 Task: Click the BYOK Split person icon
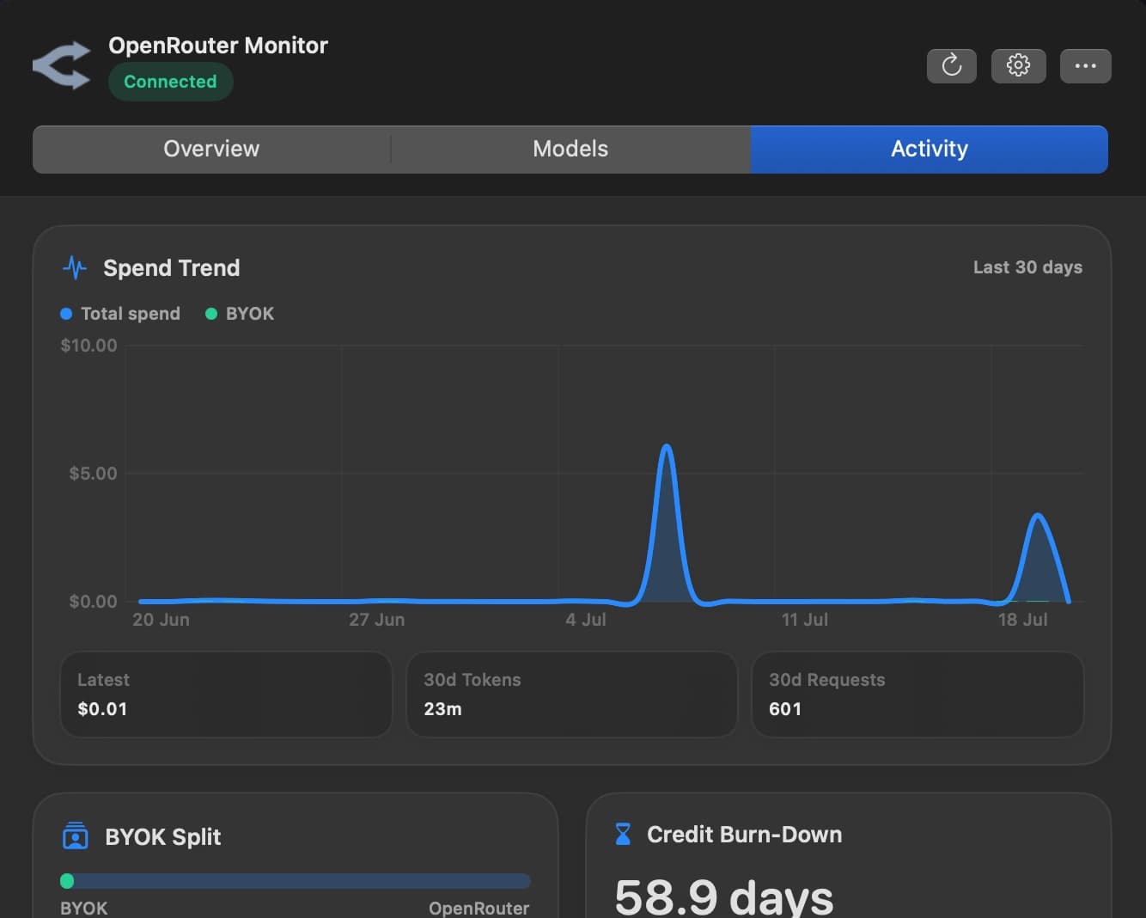pyautogui.click(x=76, y=835)
